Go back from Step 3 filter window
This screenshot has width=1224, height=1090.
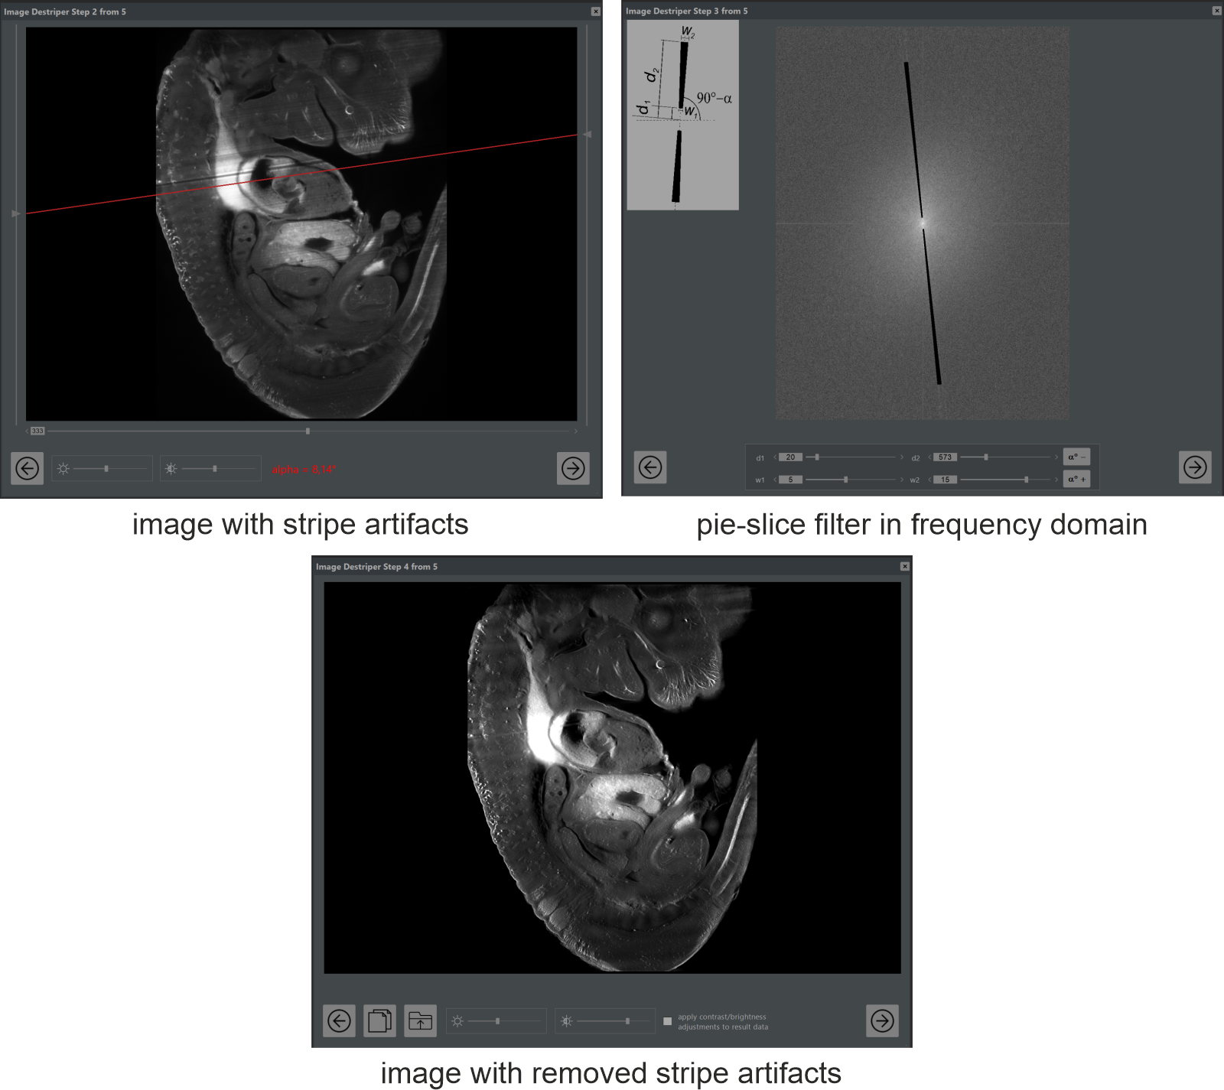click(x=650, y=467)
